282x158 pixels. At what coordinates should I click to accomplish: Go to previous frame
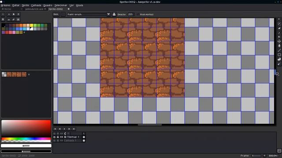60,129
